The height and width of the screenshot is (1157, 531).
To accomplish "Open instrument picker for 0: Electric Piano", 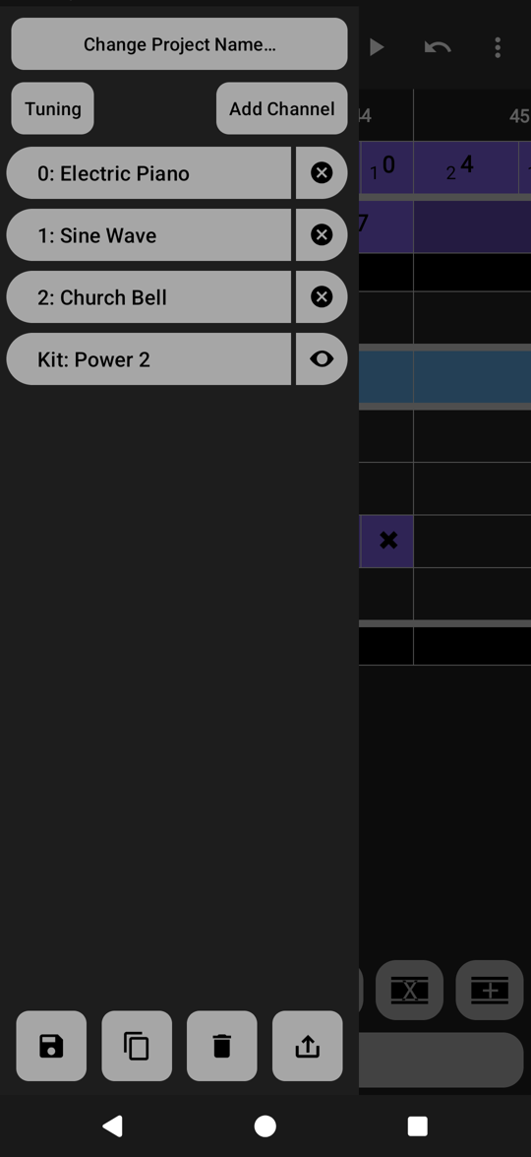I will pos(148,173).
